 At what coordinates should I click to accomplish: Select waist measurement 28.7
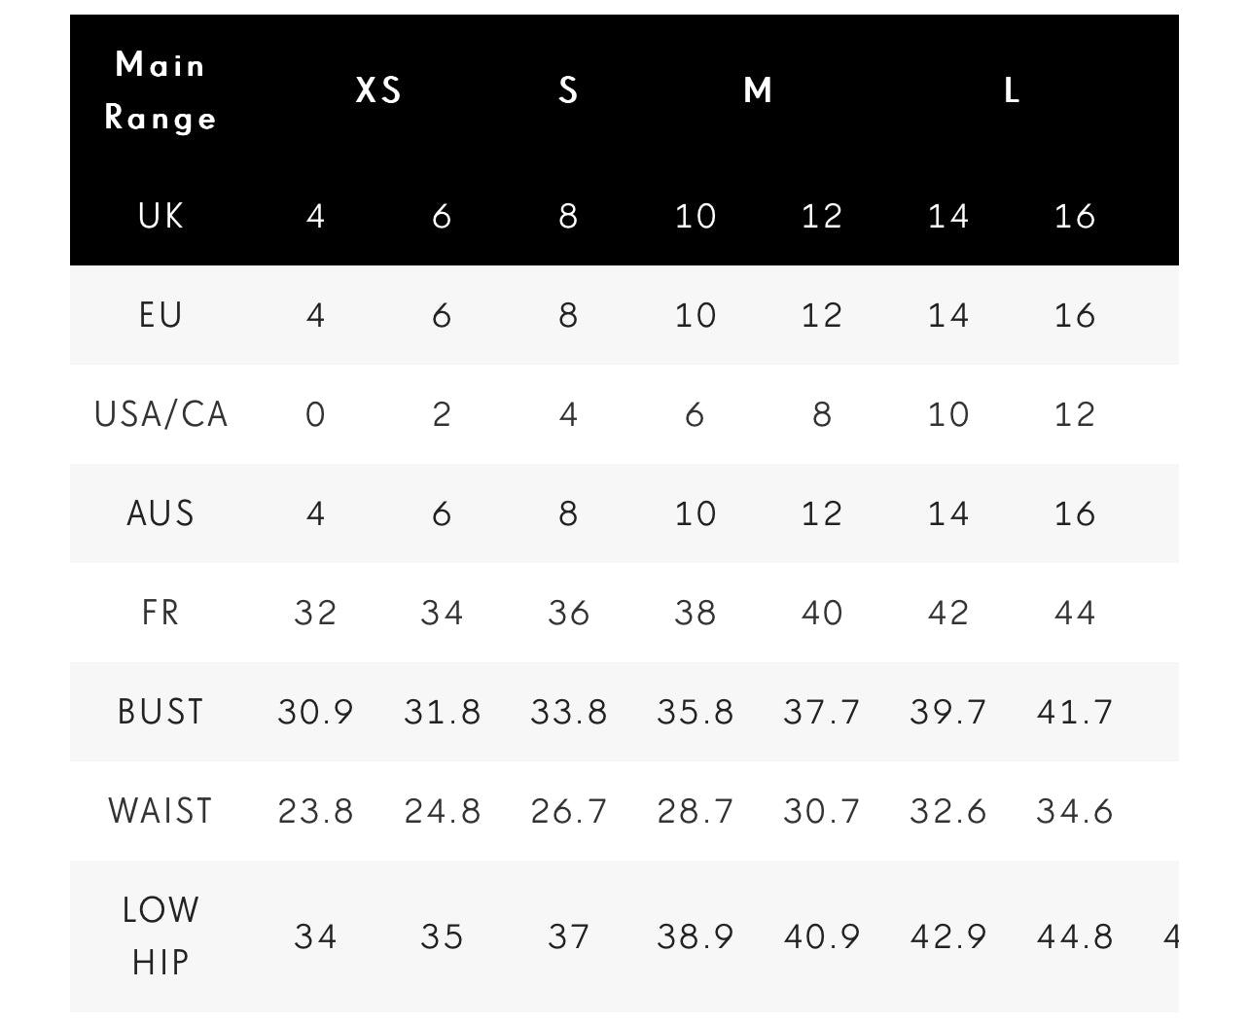(695, 811)
